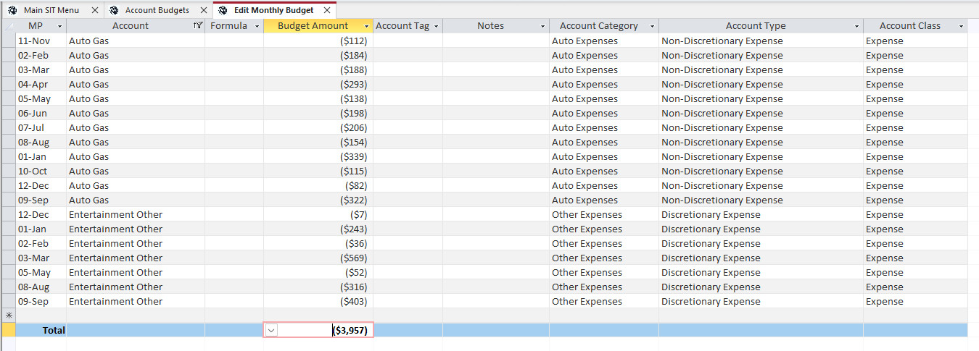Click Auto Expenses category in 05-May row
This screenshot has width=979, height=351.
coord(604,98)
